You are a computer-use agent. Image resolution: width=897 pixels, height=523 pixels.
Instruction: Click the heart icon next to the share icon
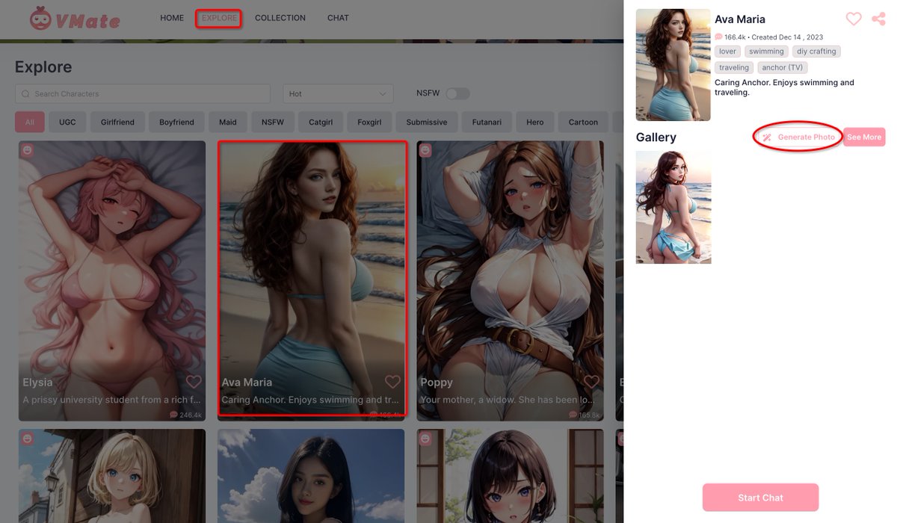coord(853,19)
